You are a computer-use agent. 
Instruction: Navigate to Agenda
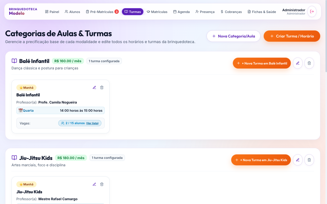[181, 12]
